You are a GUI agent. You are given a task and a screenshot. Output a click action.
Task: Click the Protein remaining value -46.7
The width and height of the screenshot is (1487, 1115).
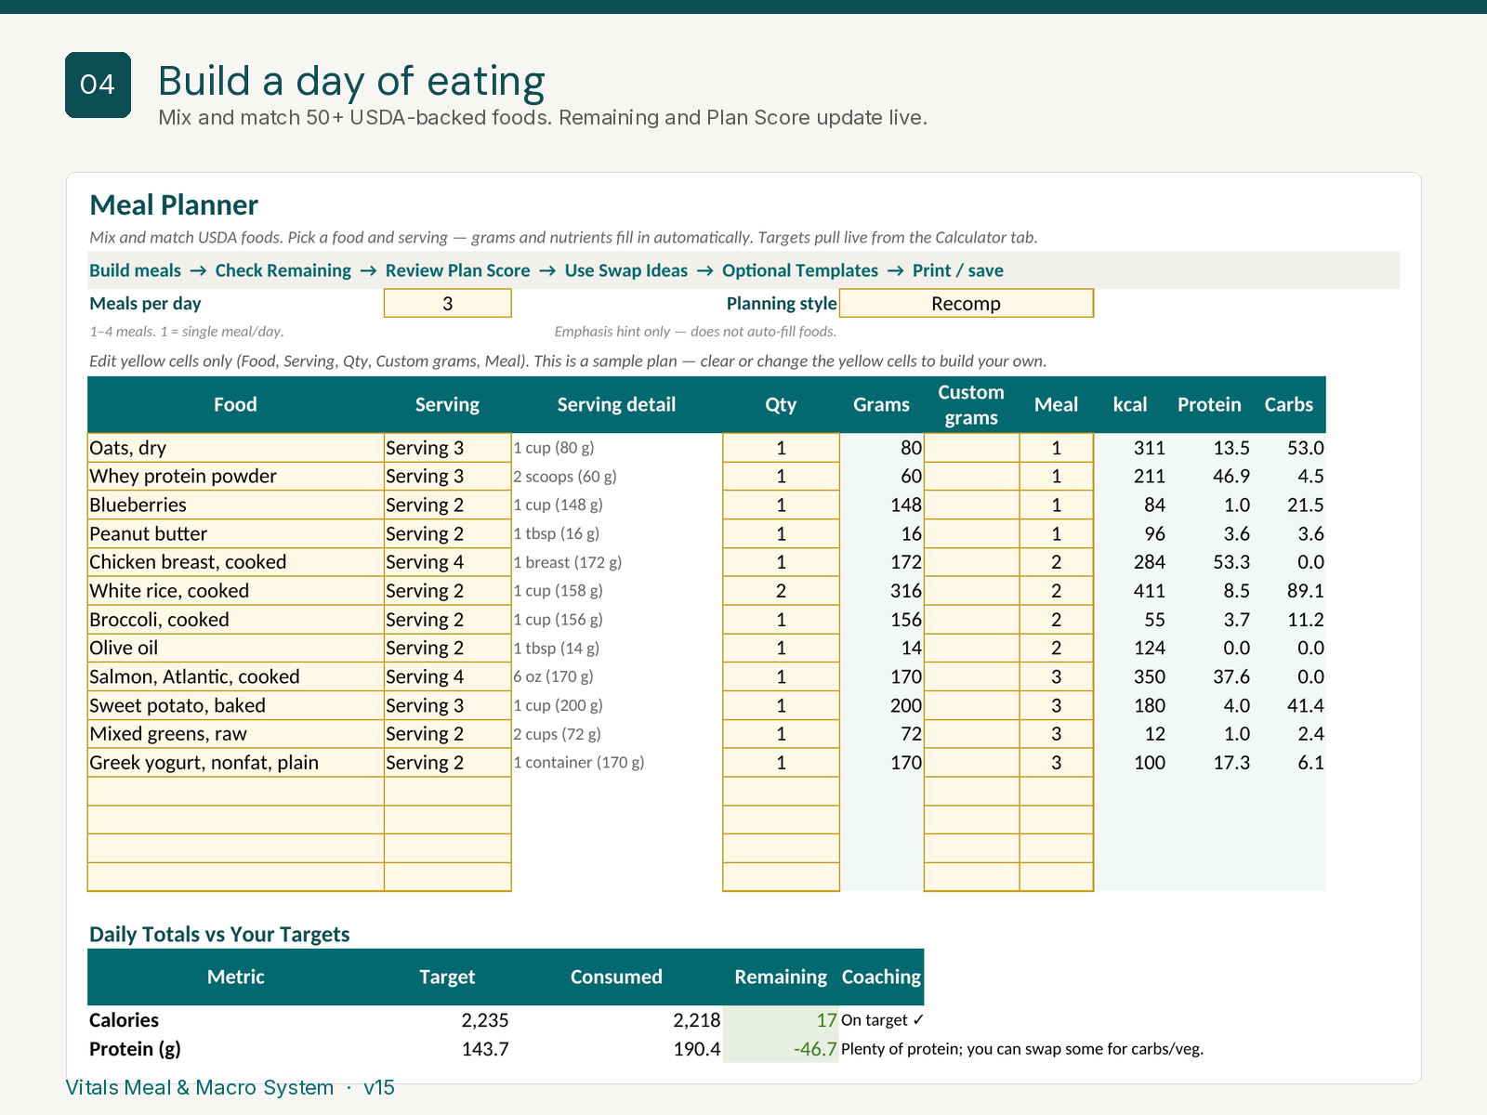pos(815,1049)
